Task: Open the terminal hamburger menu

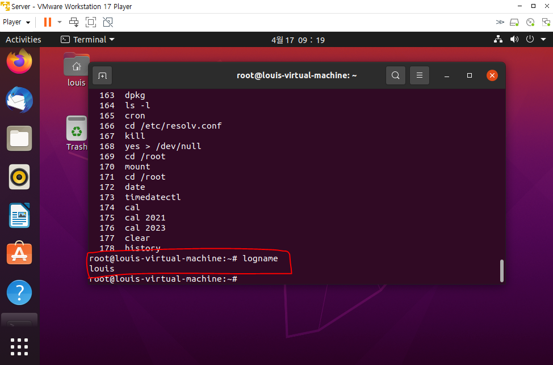Action: [x=420, y=75]
